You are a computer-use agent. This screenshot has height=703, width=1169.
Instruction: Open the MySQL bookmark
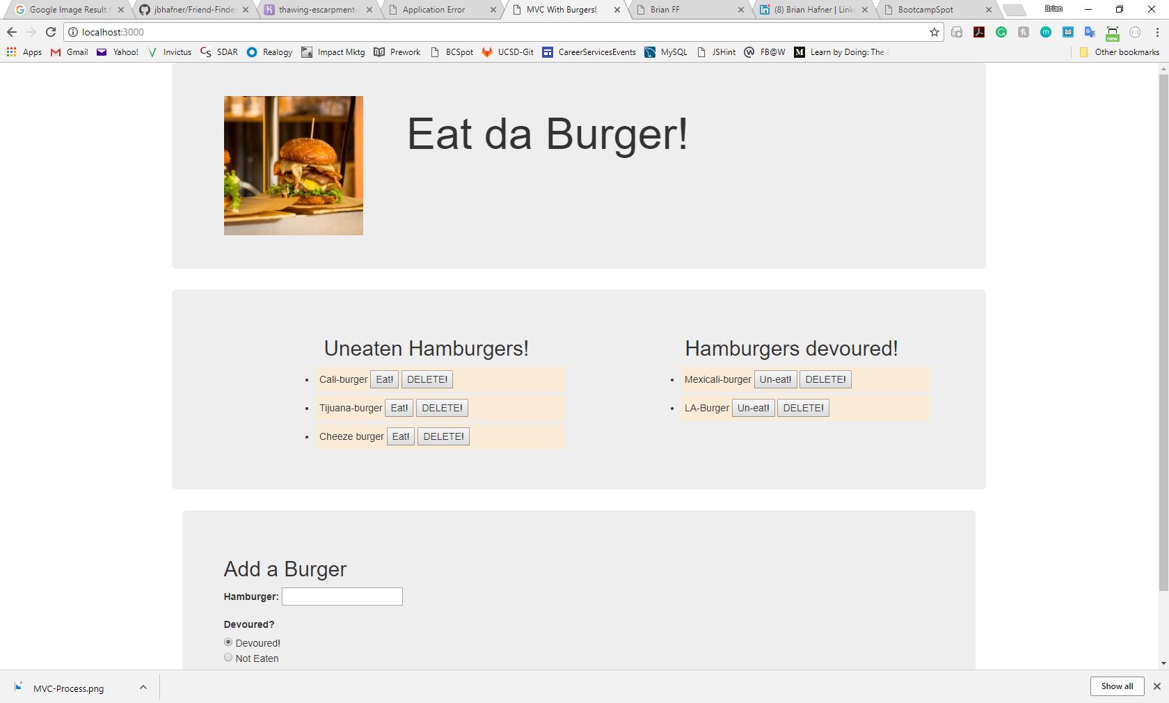[x=666, y=52]
